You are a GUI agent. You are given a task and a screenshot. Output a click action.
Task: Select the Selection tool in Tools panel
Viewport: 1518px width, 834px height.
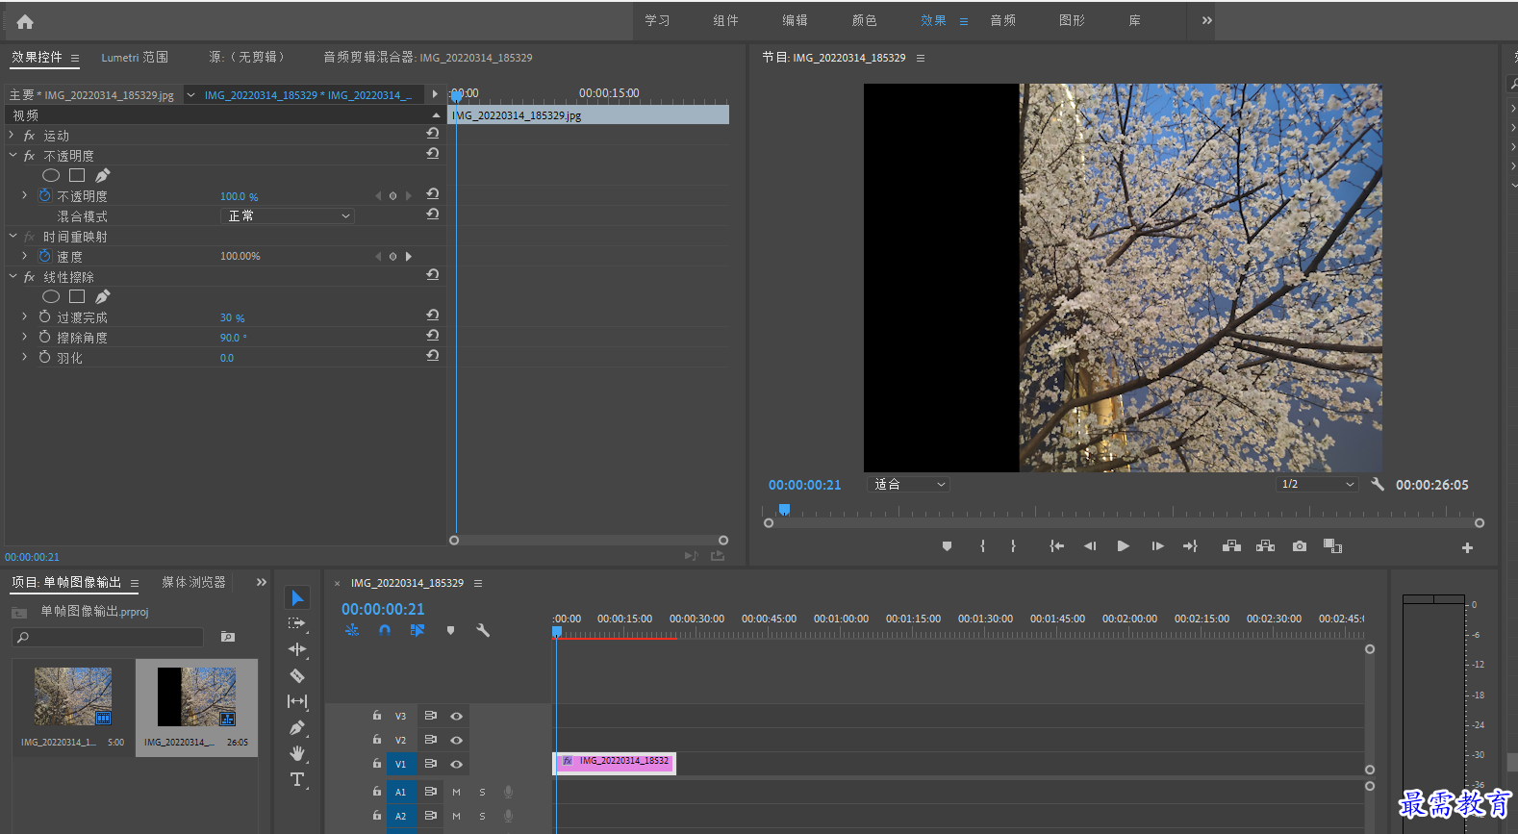click(297, 598)
